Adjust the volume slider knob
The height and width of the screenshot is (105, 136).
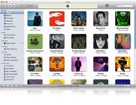[27, 6]
